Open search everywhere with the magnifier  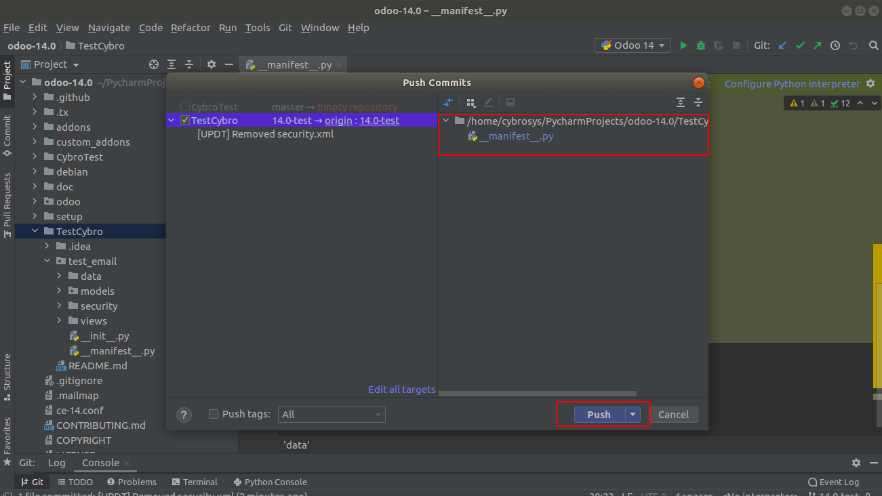click(x=873, y=45)
